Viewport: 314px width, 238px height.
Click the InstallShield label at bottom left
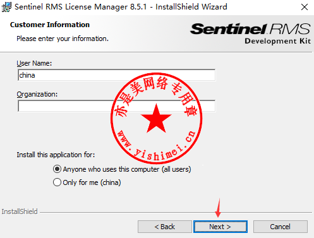20,211
